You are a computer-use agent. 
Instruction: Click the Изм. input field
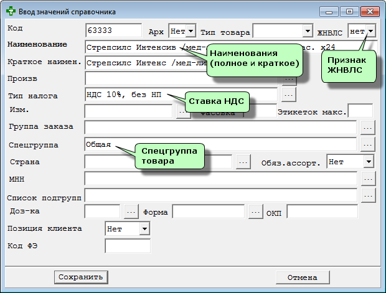click(x=128, y=111)
